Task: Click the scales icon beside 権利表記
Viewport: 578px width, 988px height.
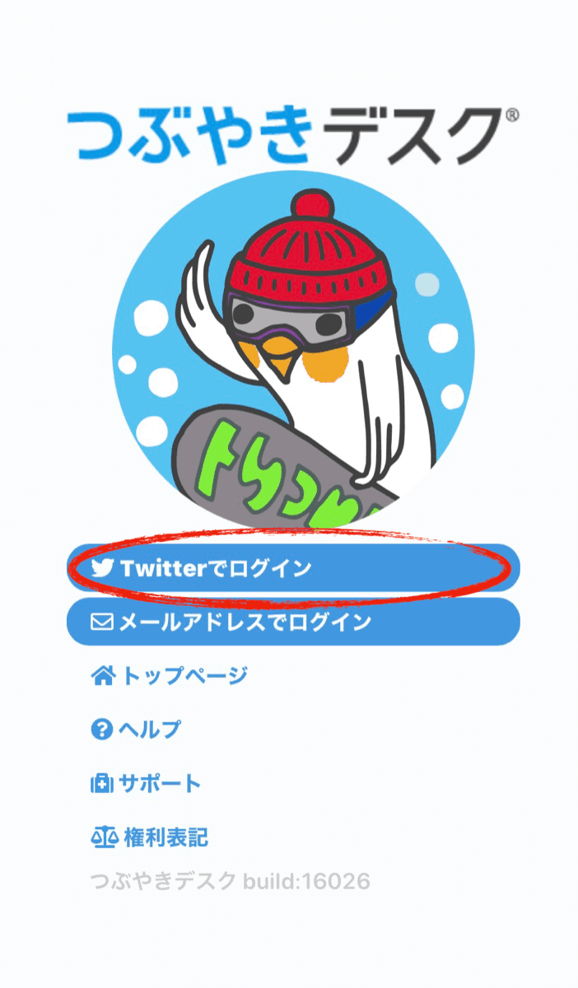Action: [x=103, y=838]
